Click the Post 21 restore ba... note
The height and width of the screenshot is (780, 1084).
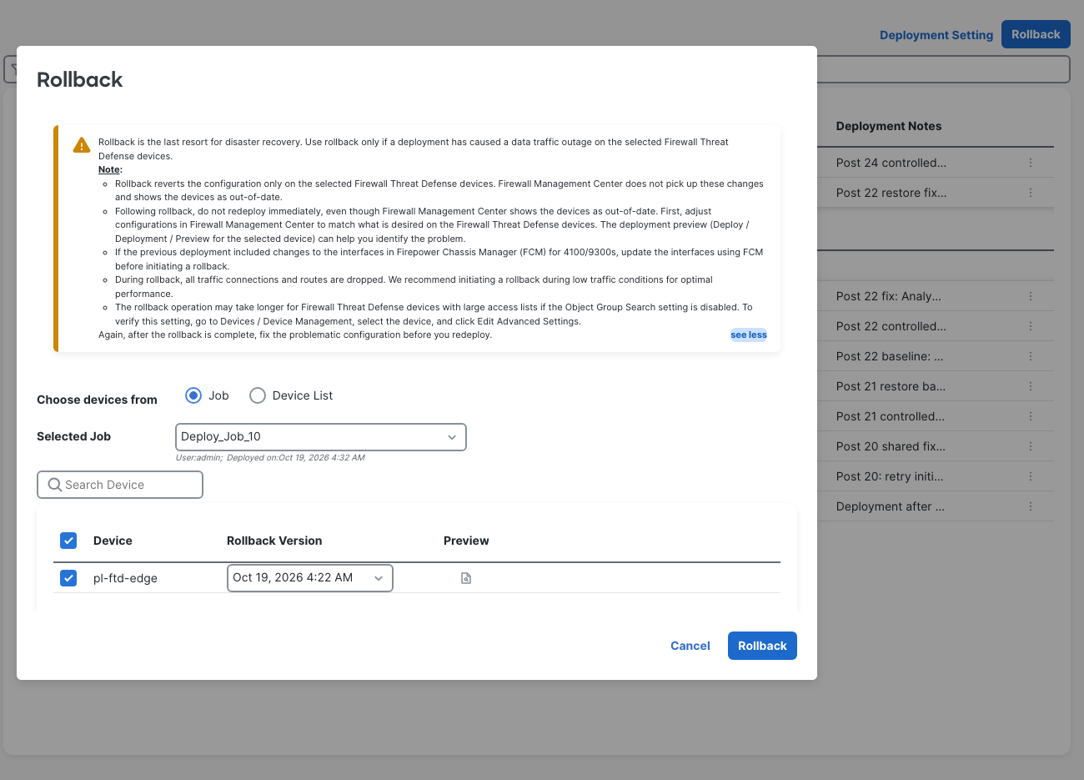point(891,386)
